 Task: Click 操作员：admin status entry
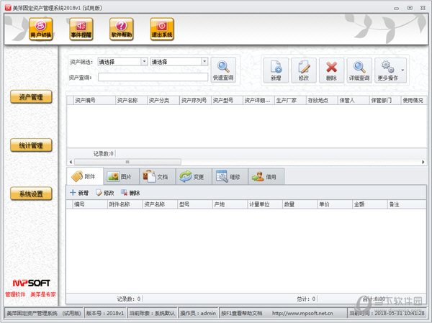coord(198,313)
